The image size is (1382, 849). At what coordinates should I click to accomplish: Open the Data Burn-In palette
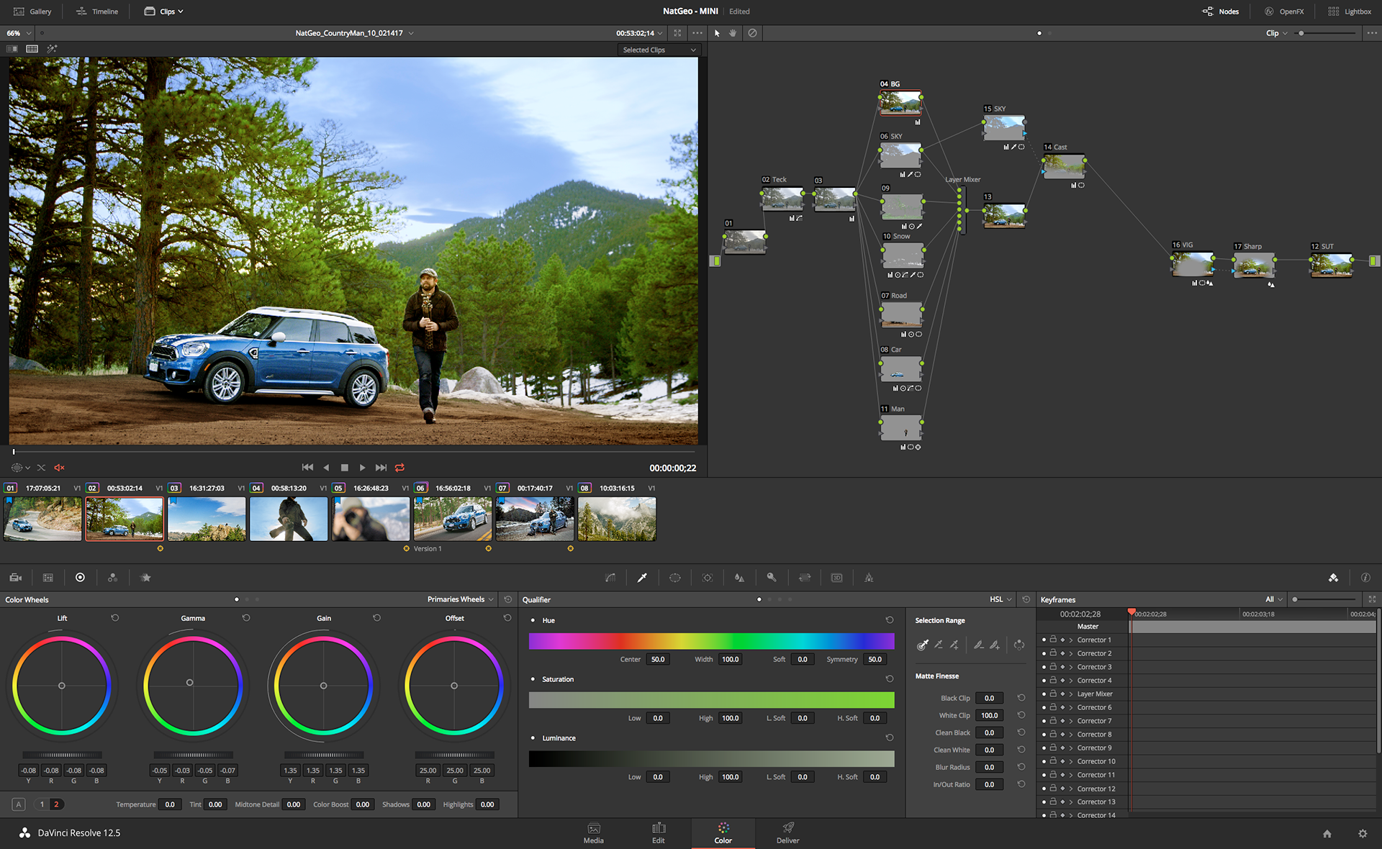869,578
